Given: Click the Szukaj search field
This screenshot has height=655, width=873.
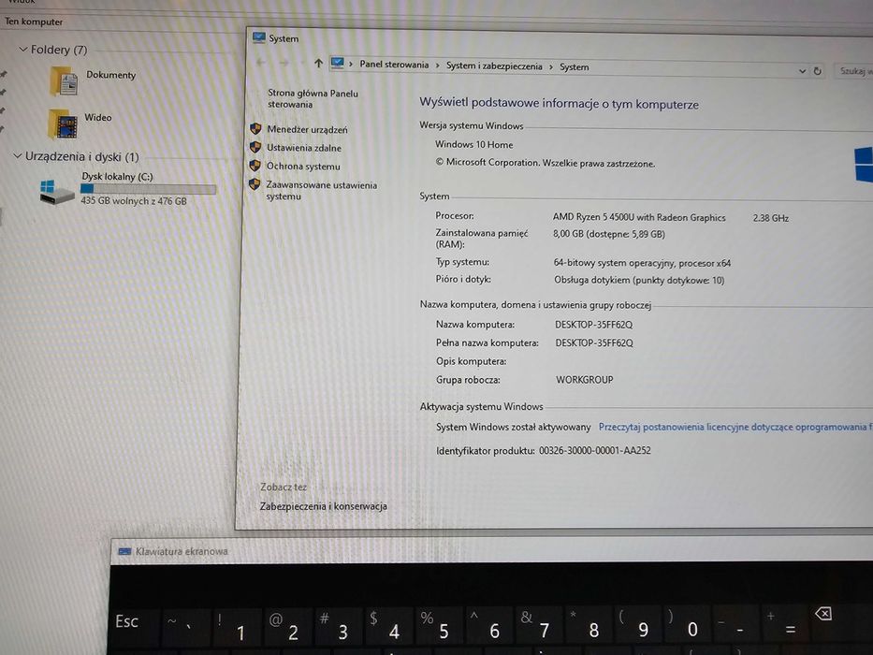Looking at the screenshot, I should [853, 71].
